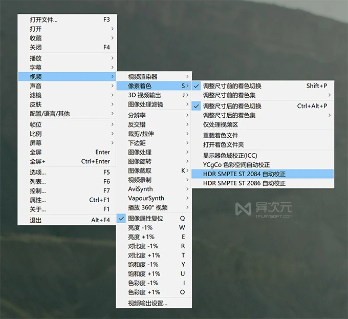Click 饱和度 -1% menu item
The image size is (348, 319).
[x=154, y=264]
